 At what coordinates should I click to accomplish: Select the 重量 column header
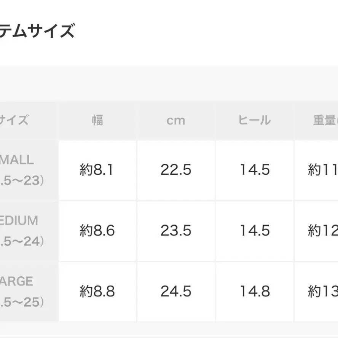pos(324,120)
